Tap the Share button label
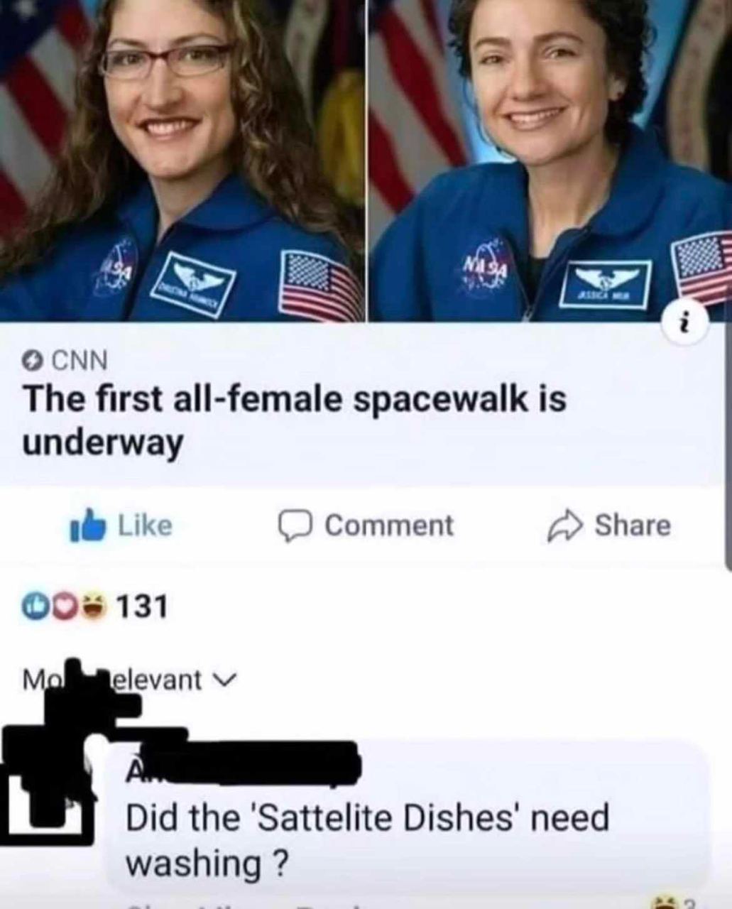 [633, 526]
